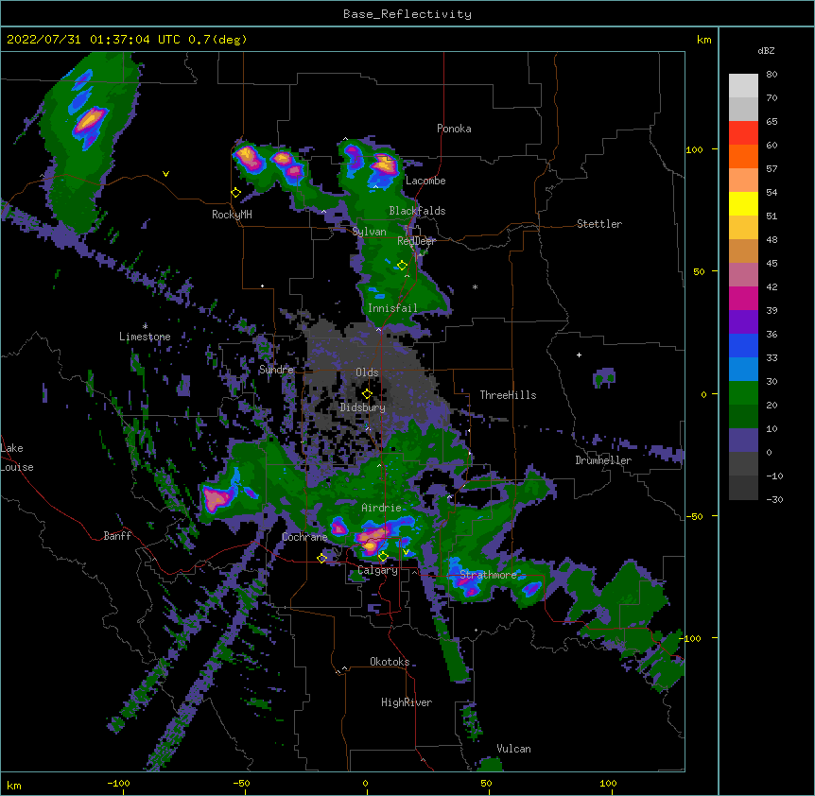Click the white asterisk above the Limestone label
815x796 pixels.
145,327
